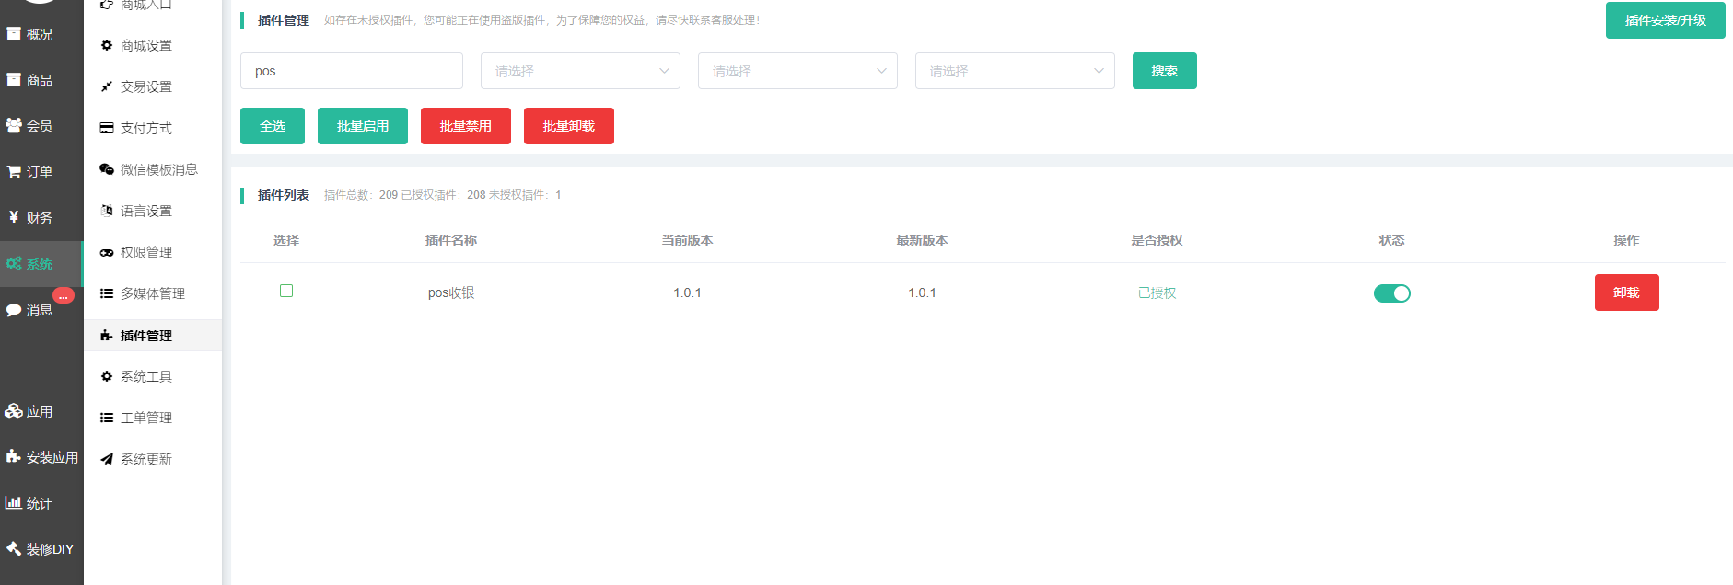Click the plugin search field containing pos
1733x585 pixels.
352,71
